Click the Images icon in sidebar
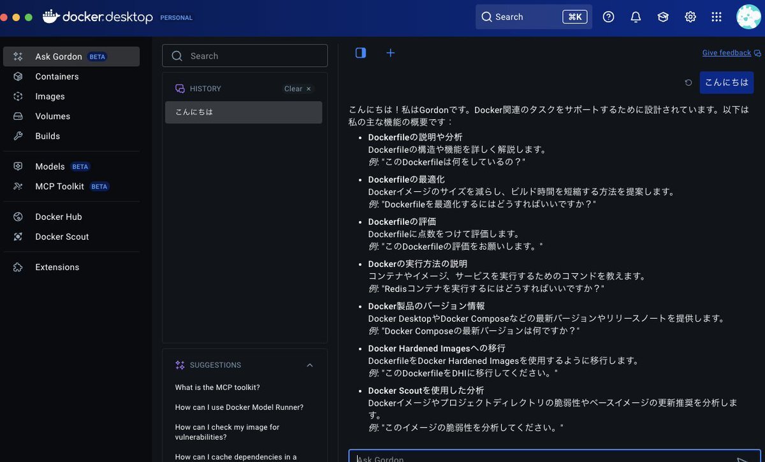The height and width of the screenshot is (462, 765). pyautogui.click(x=18, y=96)
